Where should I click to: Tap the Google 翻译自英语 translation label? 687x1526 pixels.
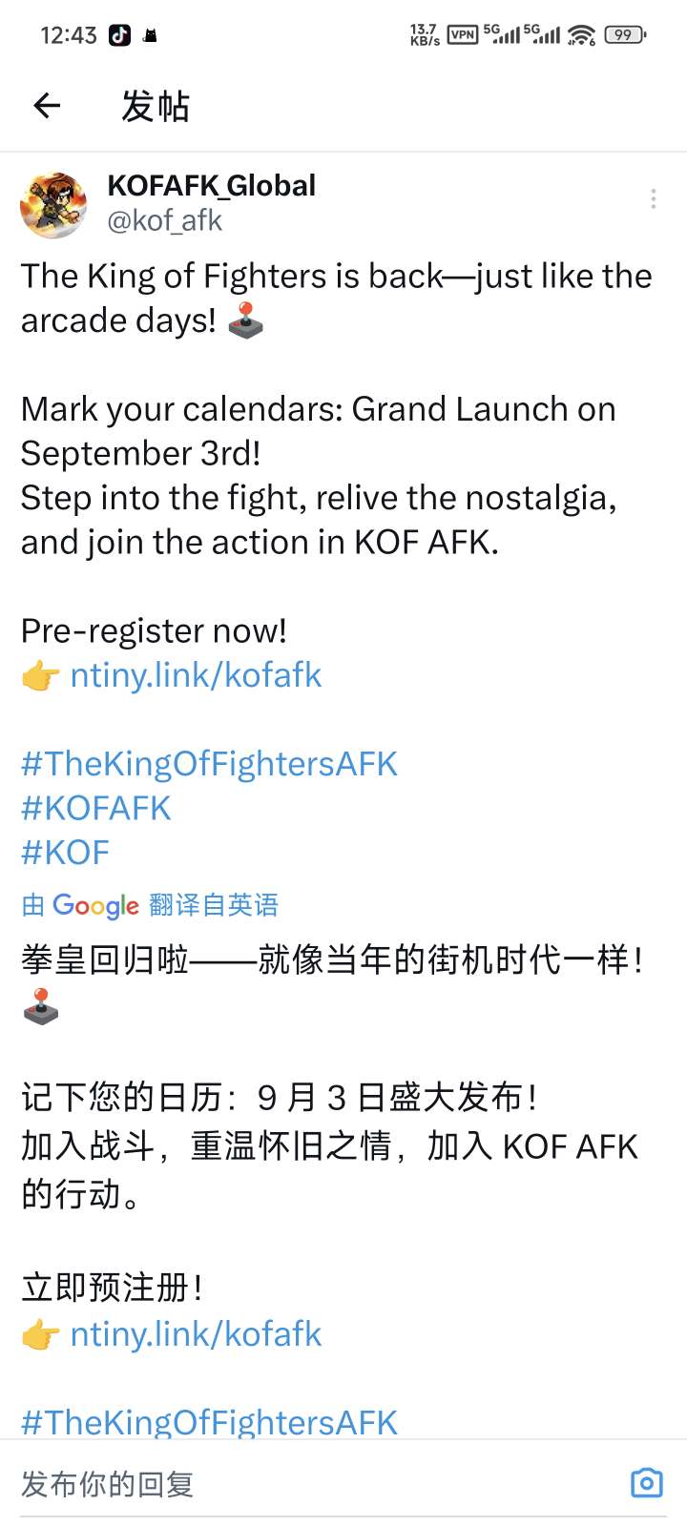pos(150,905)
